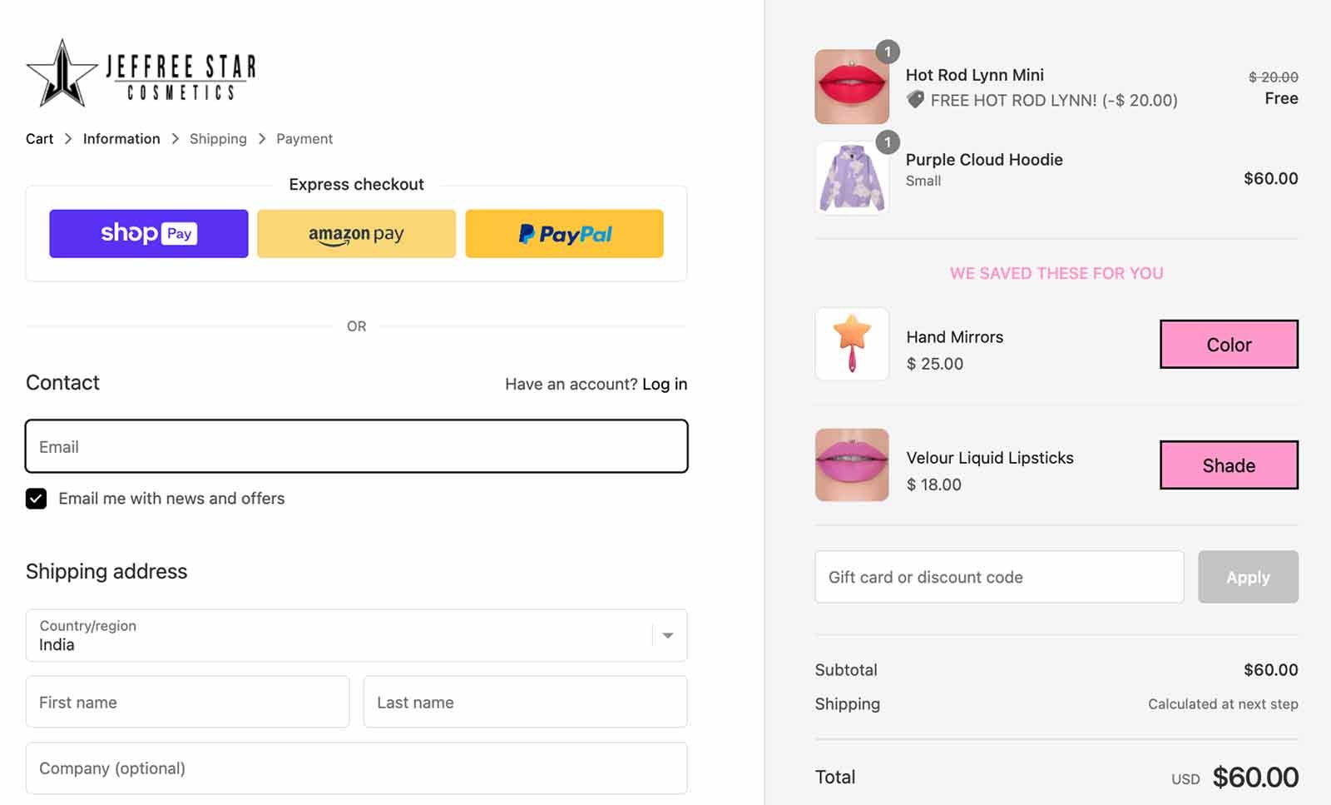This screenshot has width=1331, height=805.
Task: Click the star Hand Mirror product image
Action: coord(852,344)
